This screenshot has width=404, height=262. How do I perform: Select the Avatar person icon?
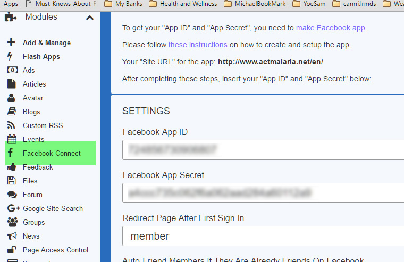[x=12, y=98]
